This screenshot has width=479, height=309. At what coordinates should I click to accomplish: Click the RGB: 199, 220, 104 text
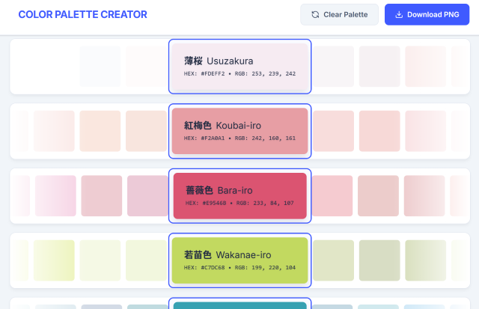(265, 268)
